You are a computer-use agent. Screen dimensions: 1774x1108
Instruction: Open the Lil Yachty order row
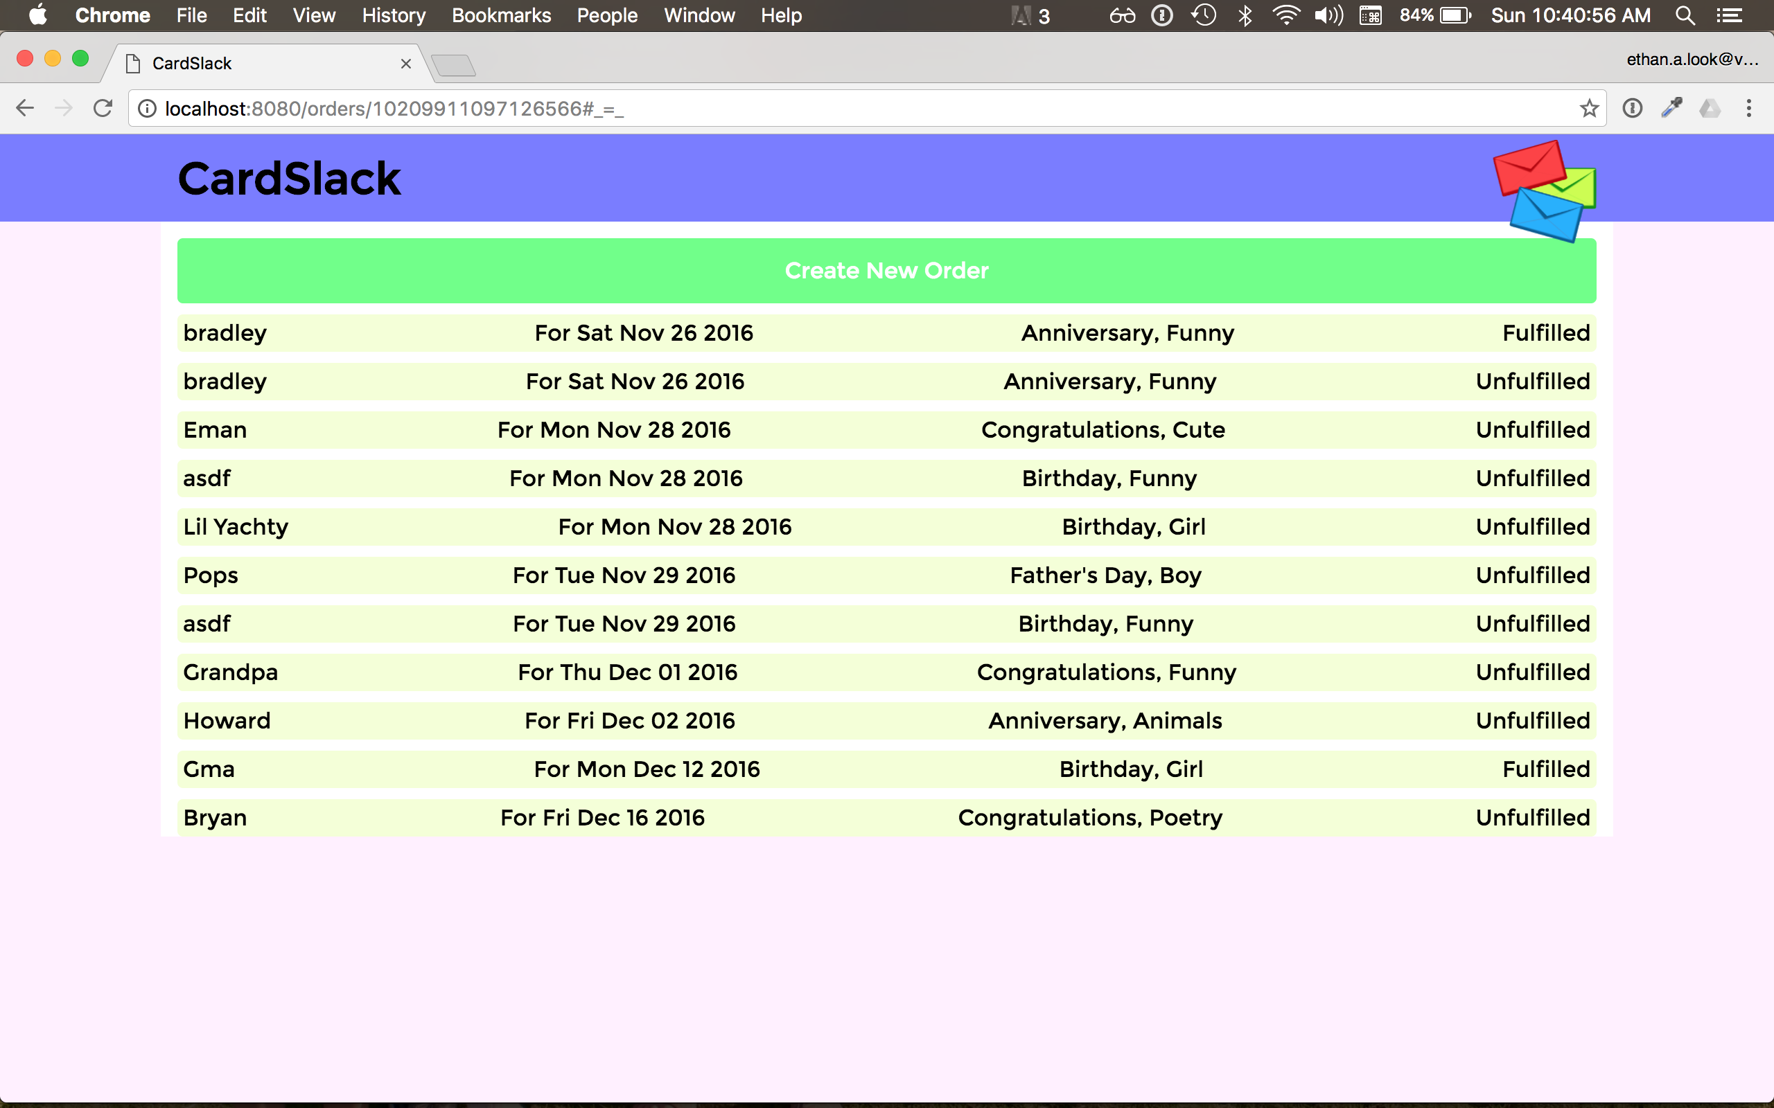pyautogui.click(x=886, y=527)
